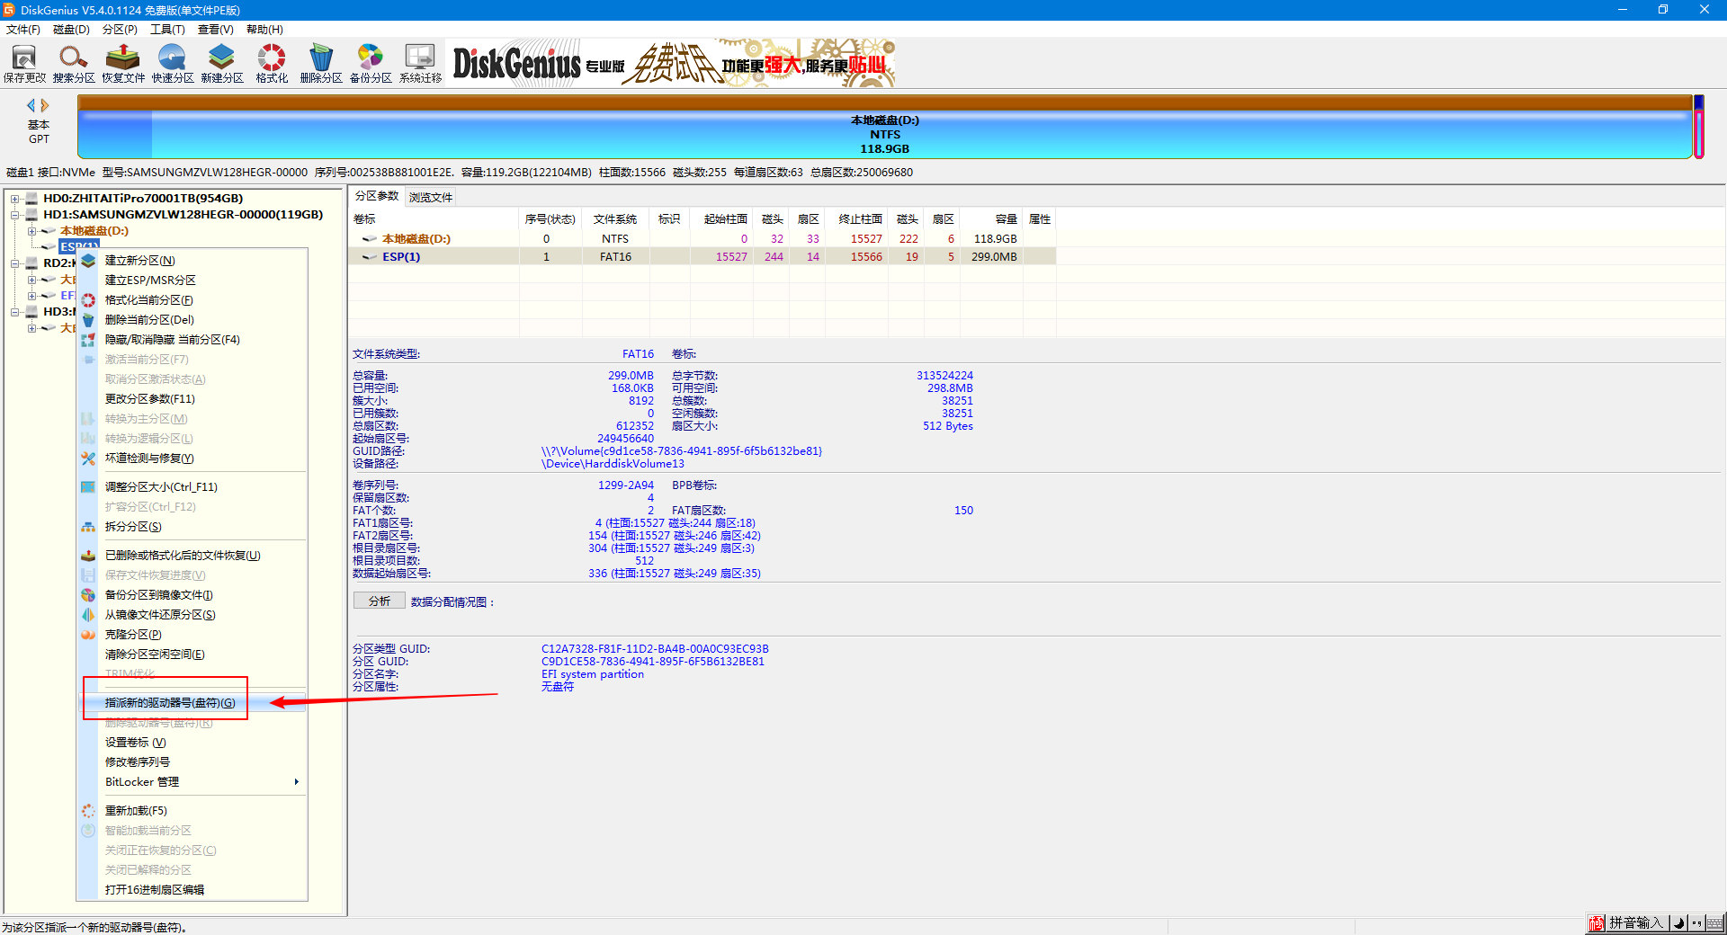The height and width of the screenshot is (935, 1727).
Task: Switch to the 分区参数 tab
Action: click(377, 196)
